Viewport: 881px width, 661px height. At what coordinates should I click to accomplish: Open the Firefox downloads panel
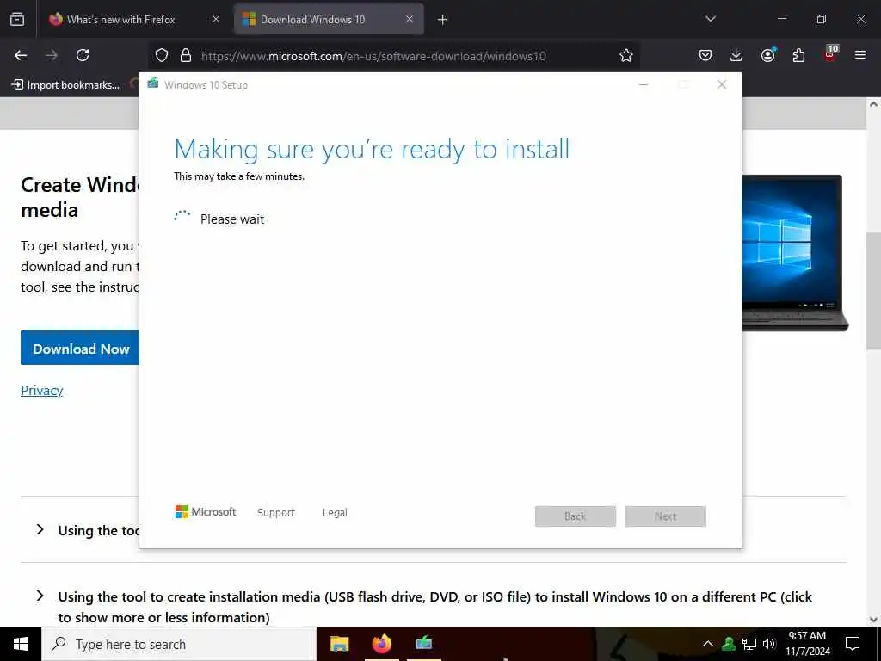(736, 55)
